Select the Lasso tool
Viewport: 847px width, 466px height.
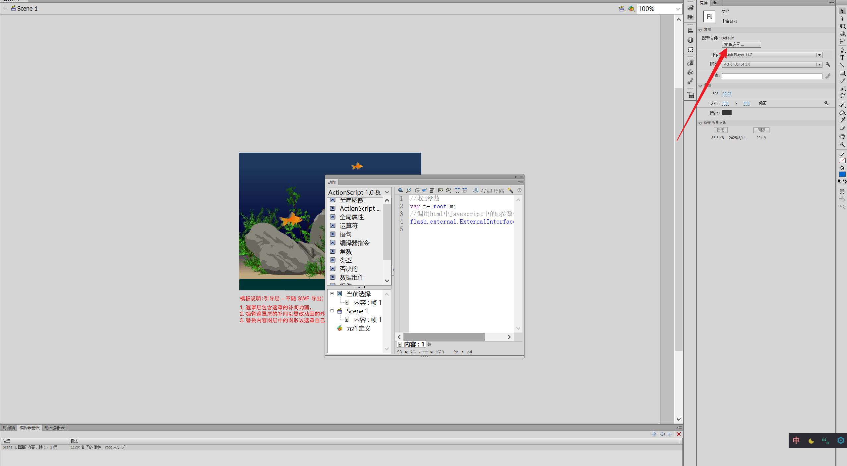pyautogui.click(x=842, y=41)
